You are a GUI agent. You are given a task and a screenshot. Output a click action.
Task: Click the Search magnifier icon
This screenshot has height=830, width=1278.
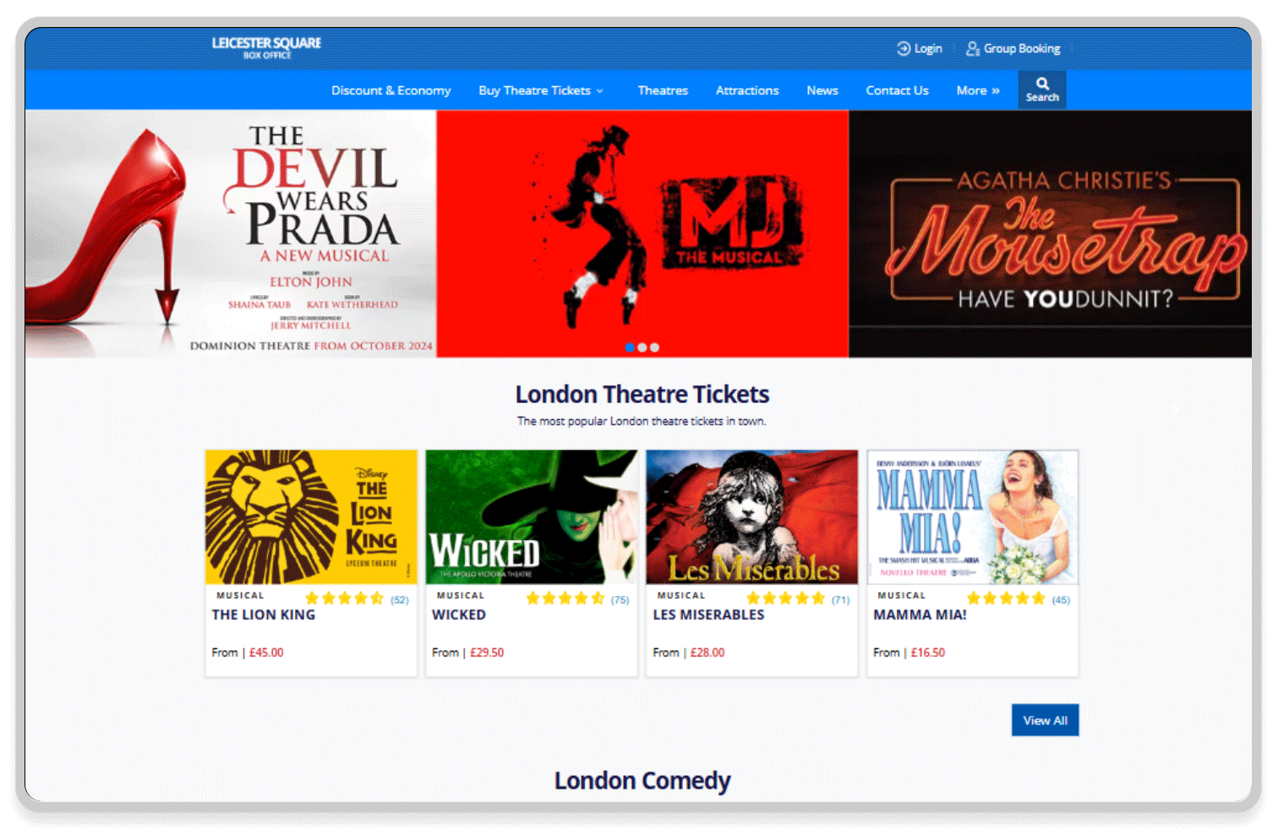click(1042, 84)
